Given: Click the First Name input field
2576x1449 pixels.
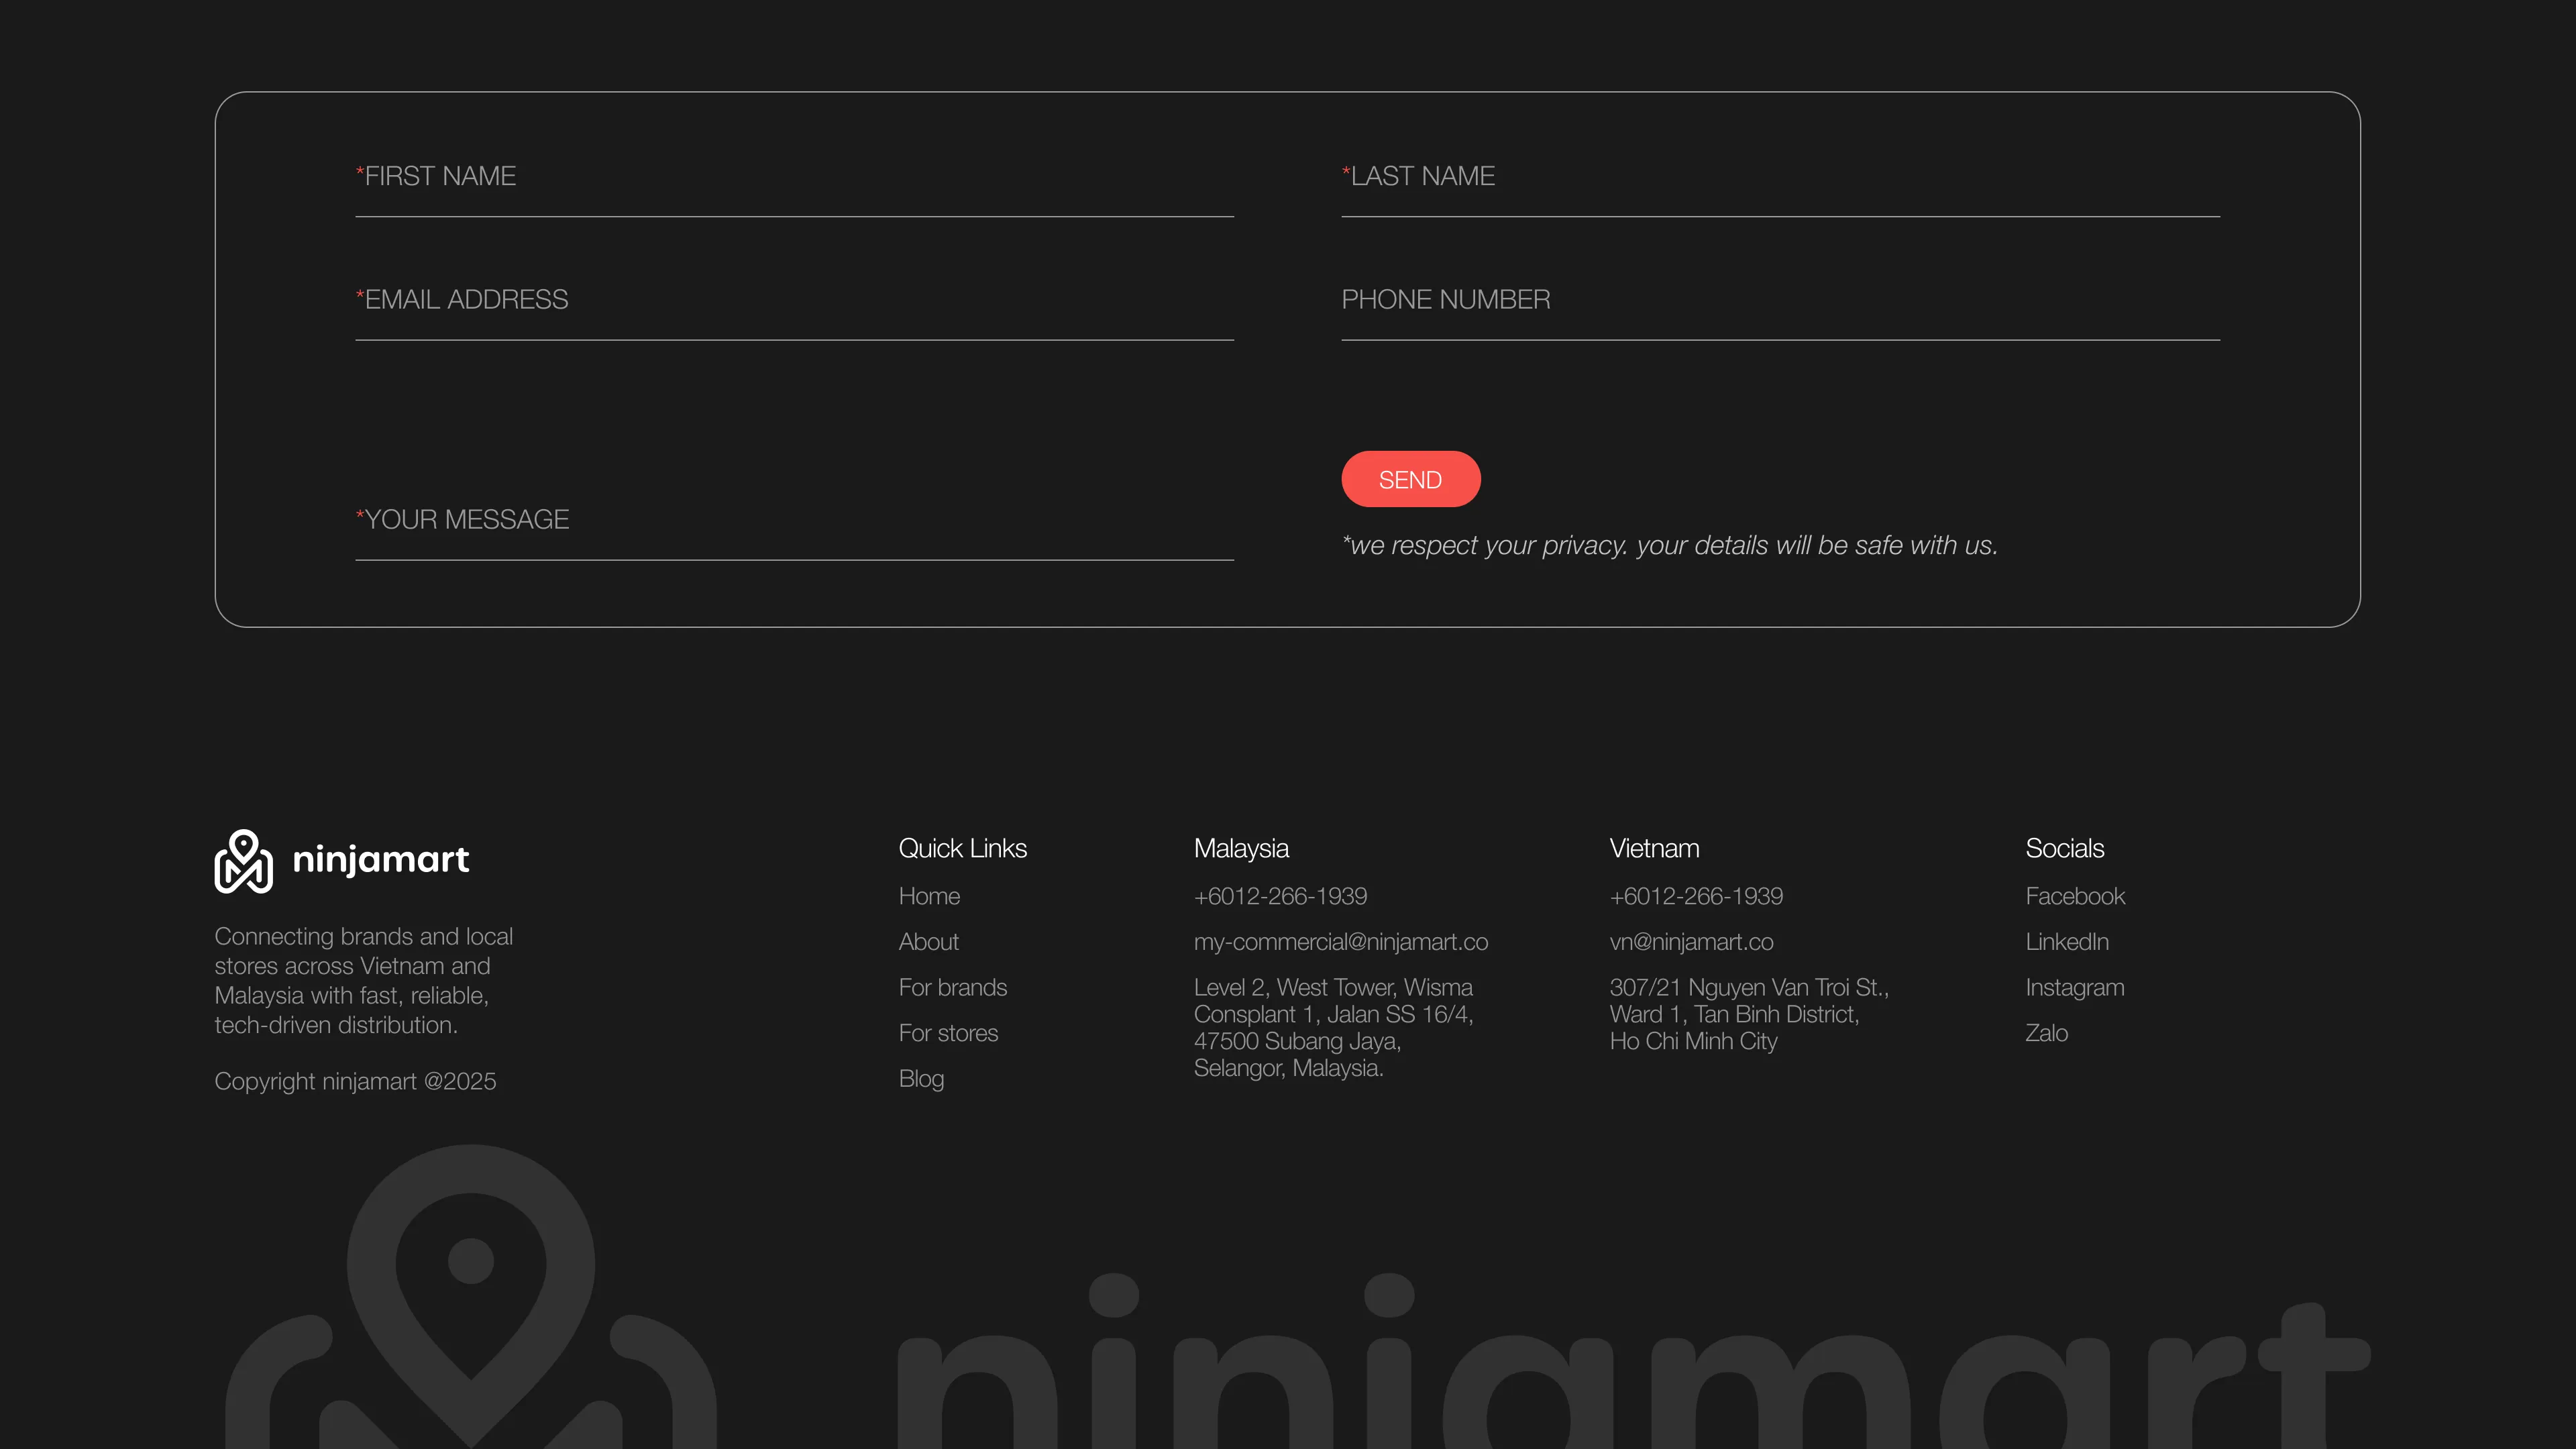Looking at the screenshot, I should click(x=794, y=177).
